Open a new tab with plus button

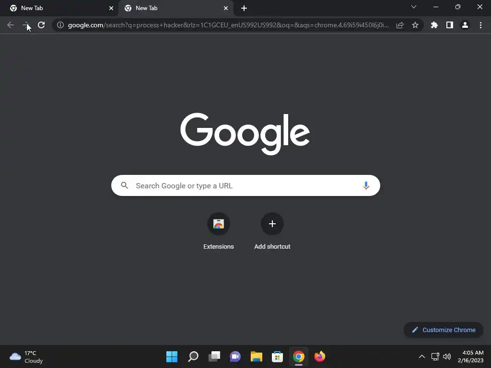pyautogui.click(x=244, y=9)
